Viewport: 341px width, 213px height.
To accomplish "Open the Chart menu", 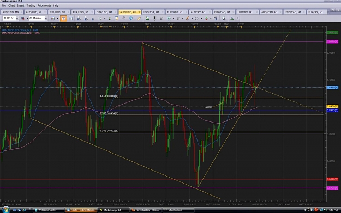I will (11, 5).
